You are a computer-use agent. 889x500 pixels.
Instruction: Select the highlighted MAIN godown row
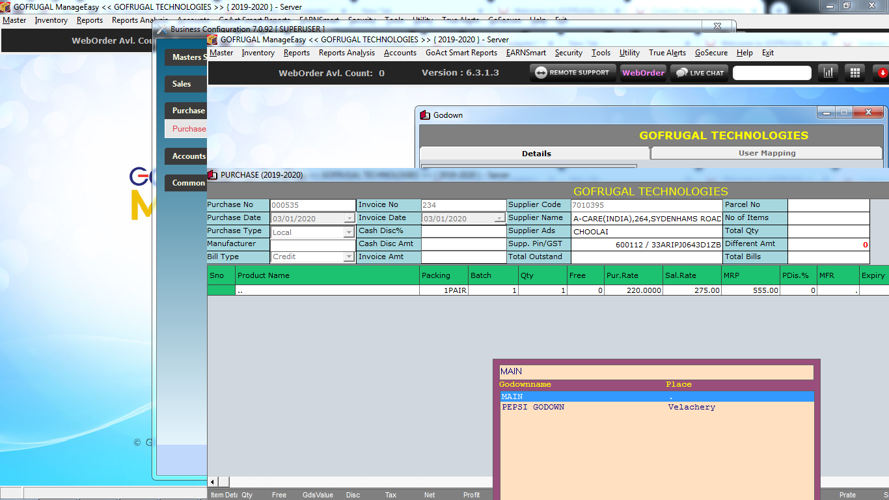pyautogui.click(x=657, y=396)
